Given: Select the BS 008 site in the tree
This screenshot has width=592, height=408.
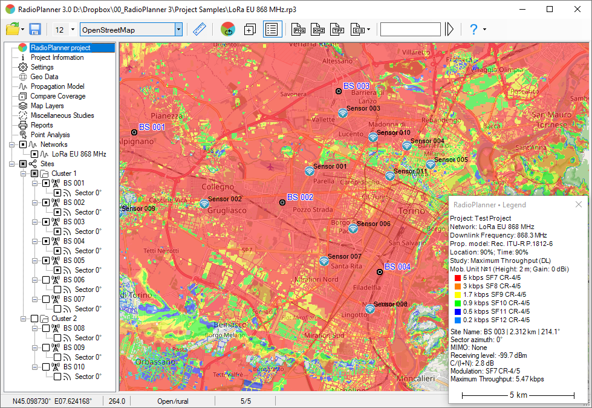Looking at the screenshot, I should [74, 328].
